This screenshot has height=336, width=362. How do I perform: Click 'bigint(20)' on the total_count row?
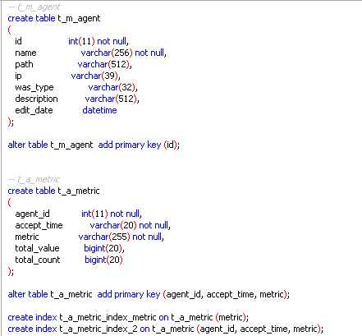tap(103, 260)
